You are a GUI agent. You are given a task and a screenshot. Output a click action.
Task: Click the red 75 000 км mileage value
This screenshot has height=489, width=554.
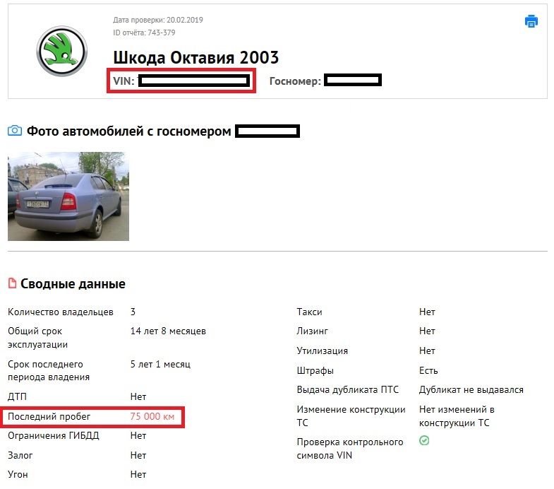tap(152, 417)
